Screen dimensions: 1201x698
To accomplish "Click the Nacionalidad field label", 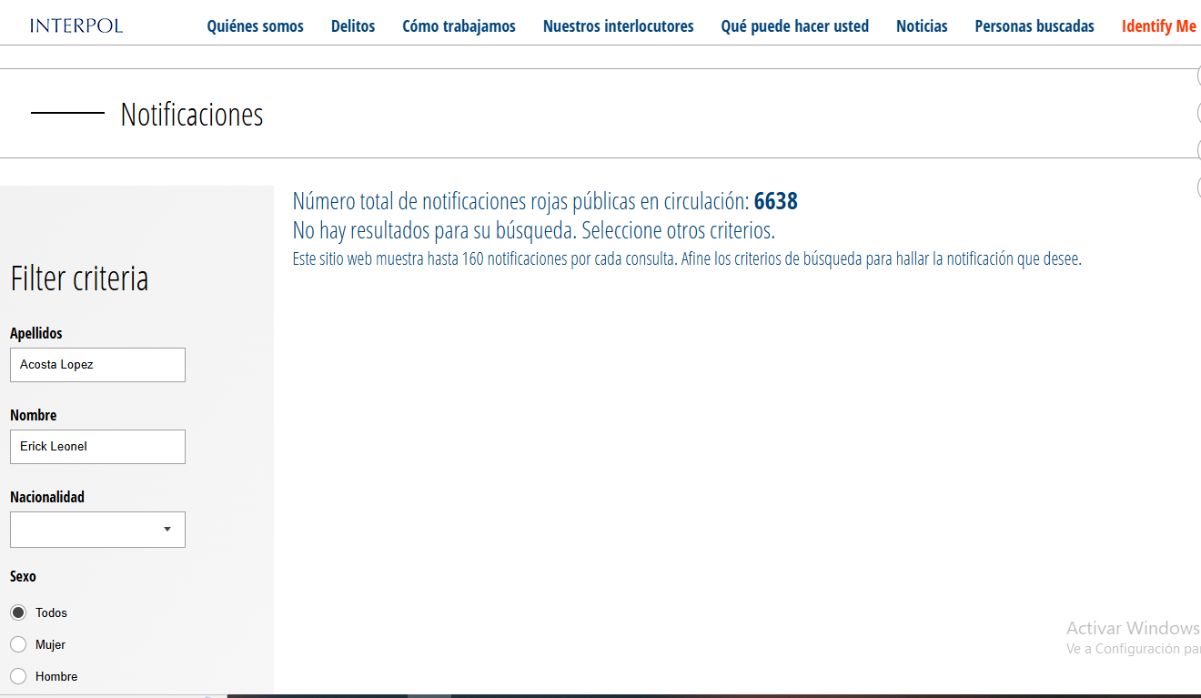I will point(47,497).
